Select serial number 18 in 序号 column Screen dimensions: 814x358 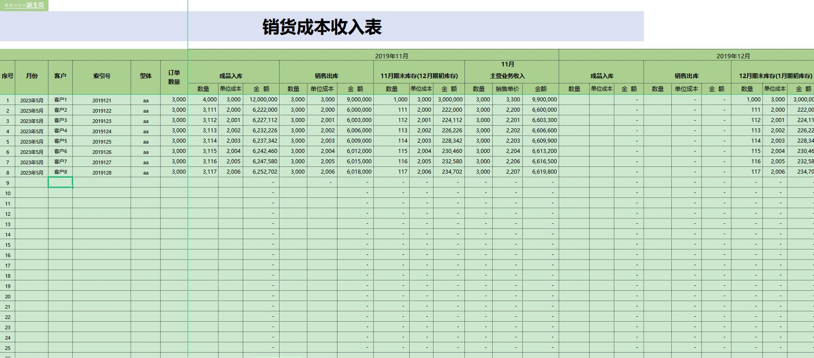click(8, 276)
